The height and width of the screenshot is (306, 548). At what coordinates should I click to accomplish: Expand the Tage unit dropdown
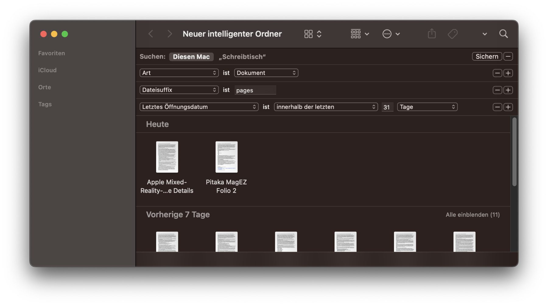(x=427, y=107)
